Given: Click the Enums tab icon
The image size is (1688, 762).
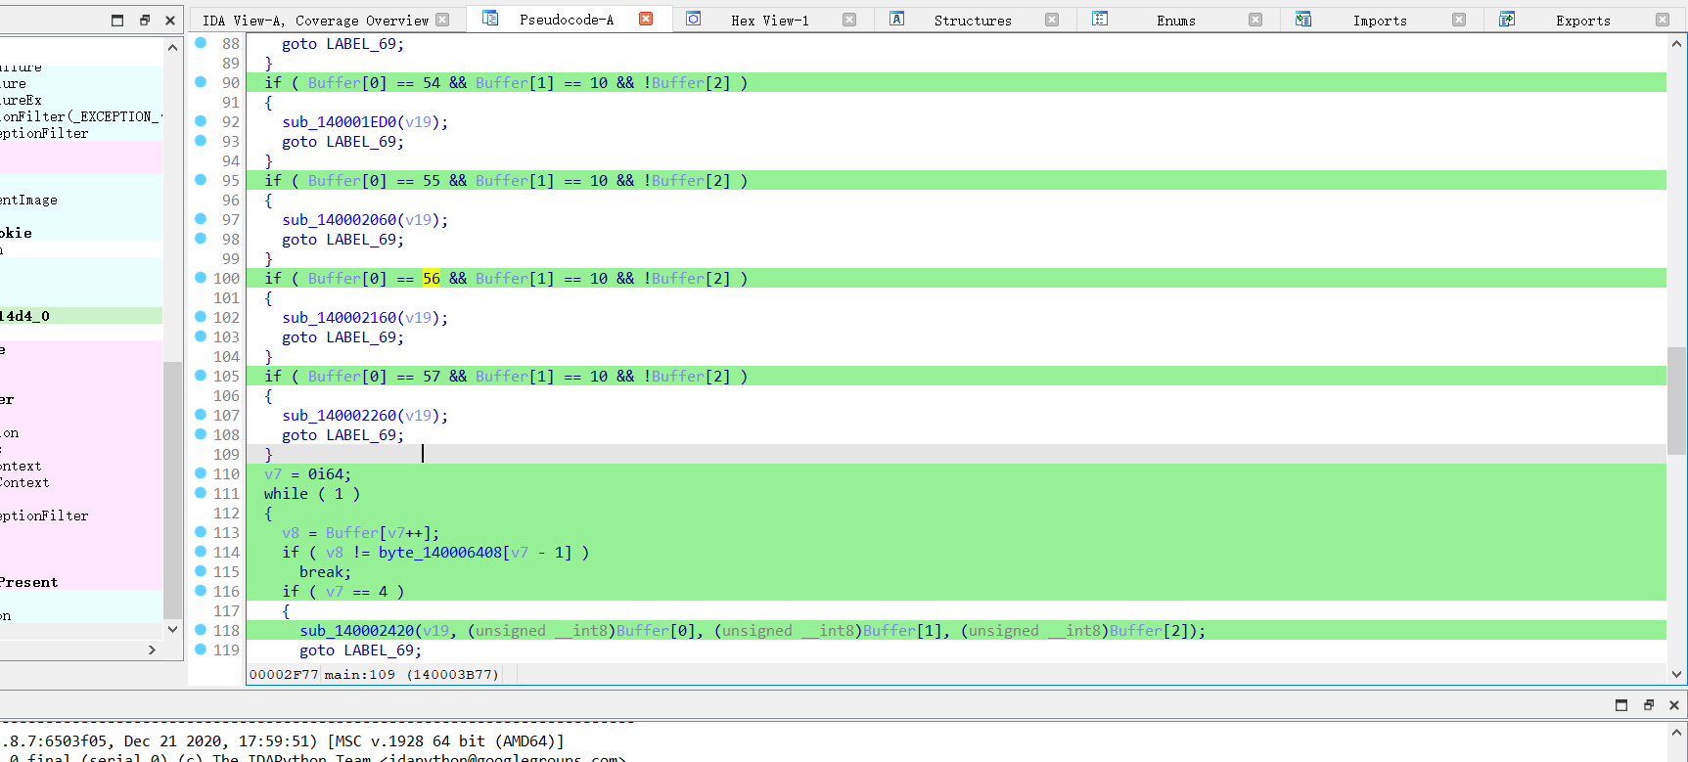Looking at the screenshot, I should [1100, 19].
